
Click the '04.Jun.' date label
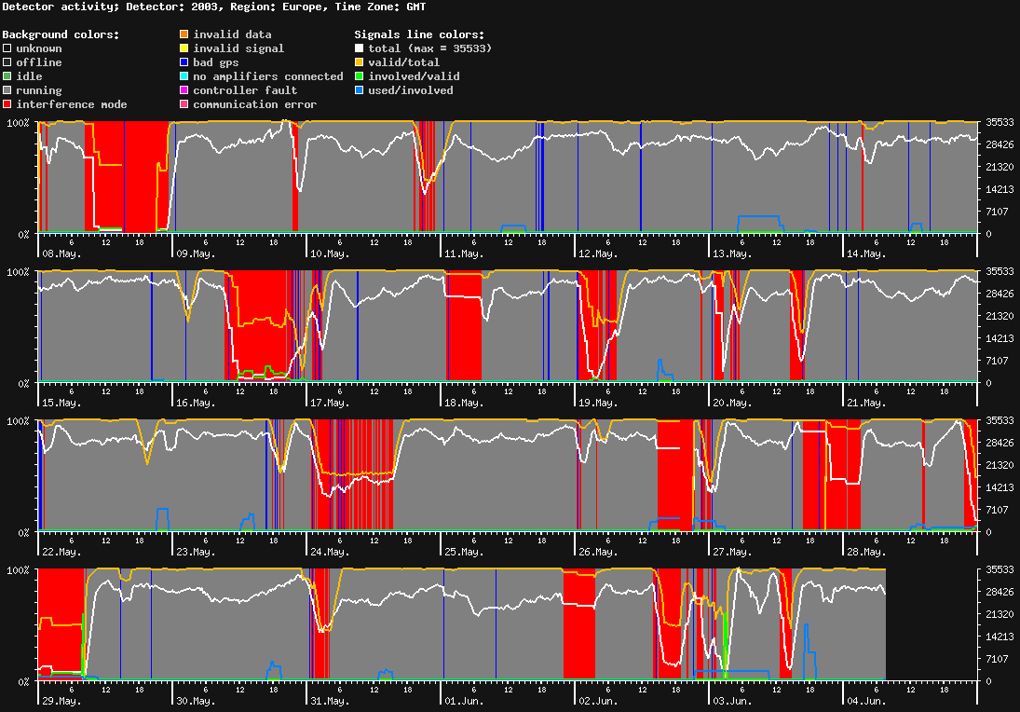tap(866, 702)
